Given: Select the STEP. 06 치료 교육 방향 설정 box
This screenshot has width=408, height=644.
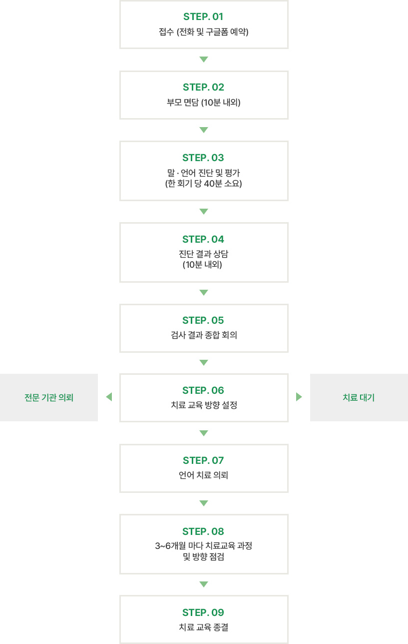Looking at the screenshot, I should 204,398.
